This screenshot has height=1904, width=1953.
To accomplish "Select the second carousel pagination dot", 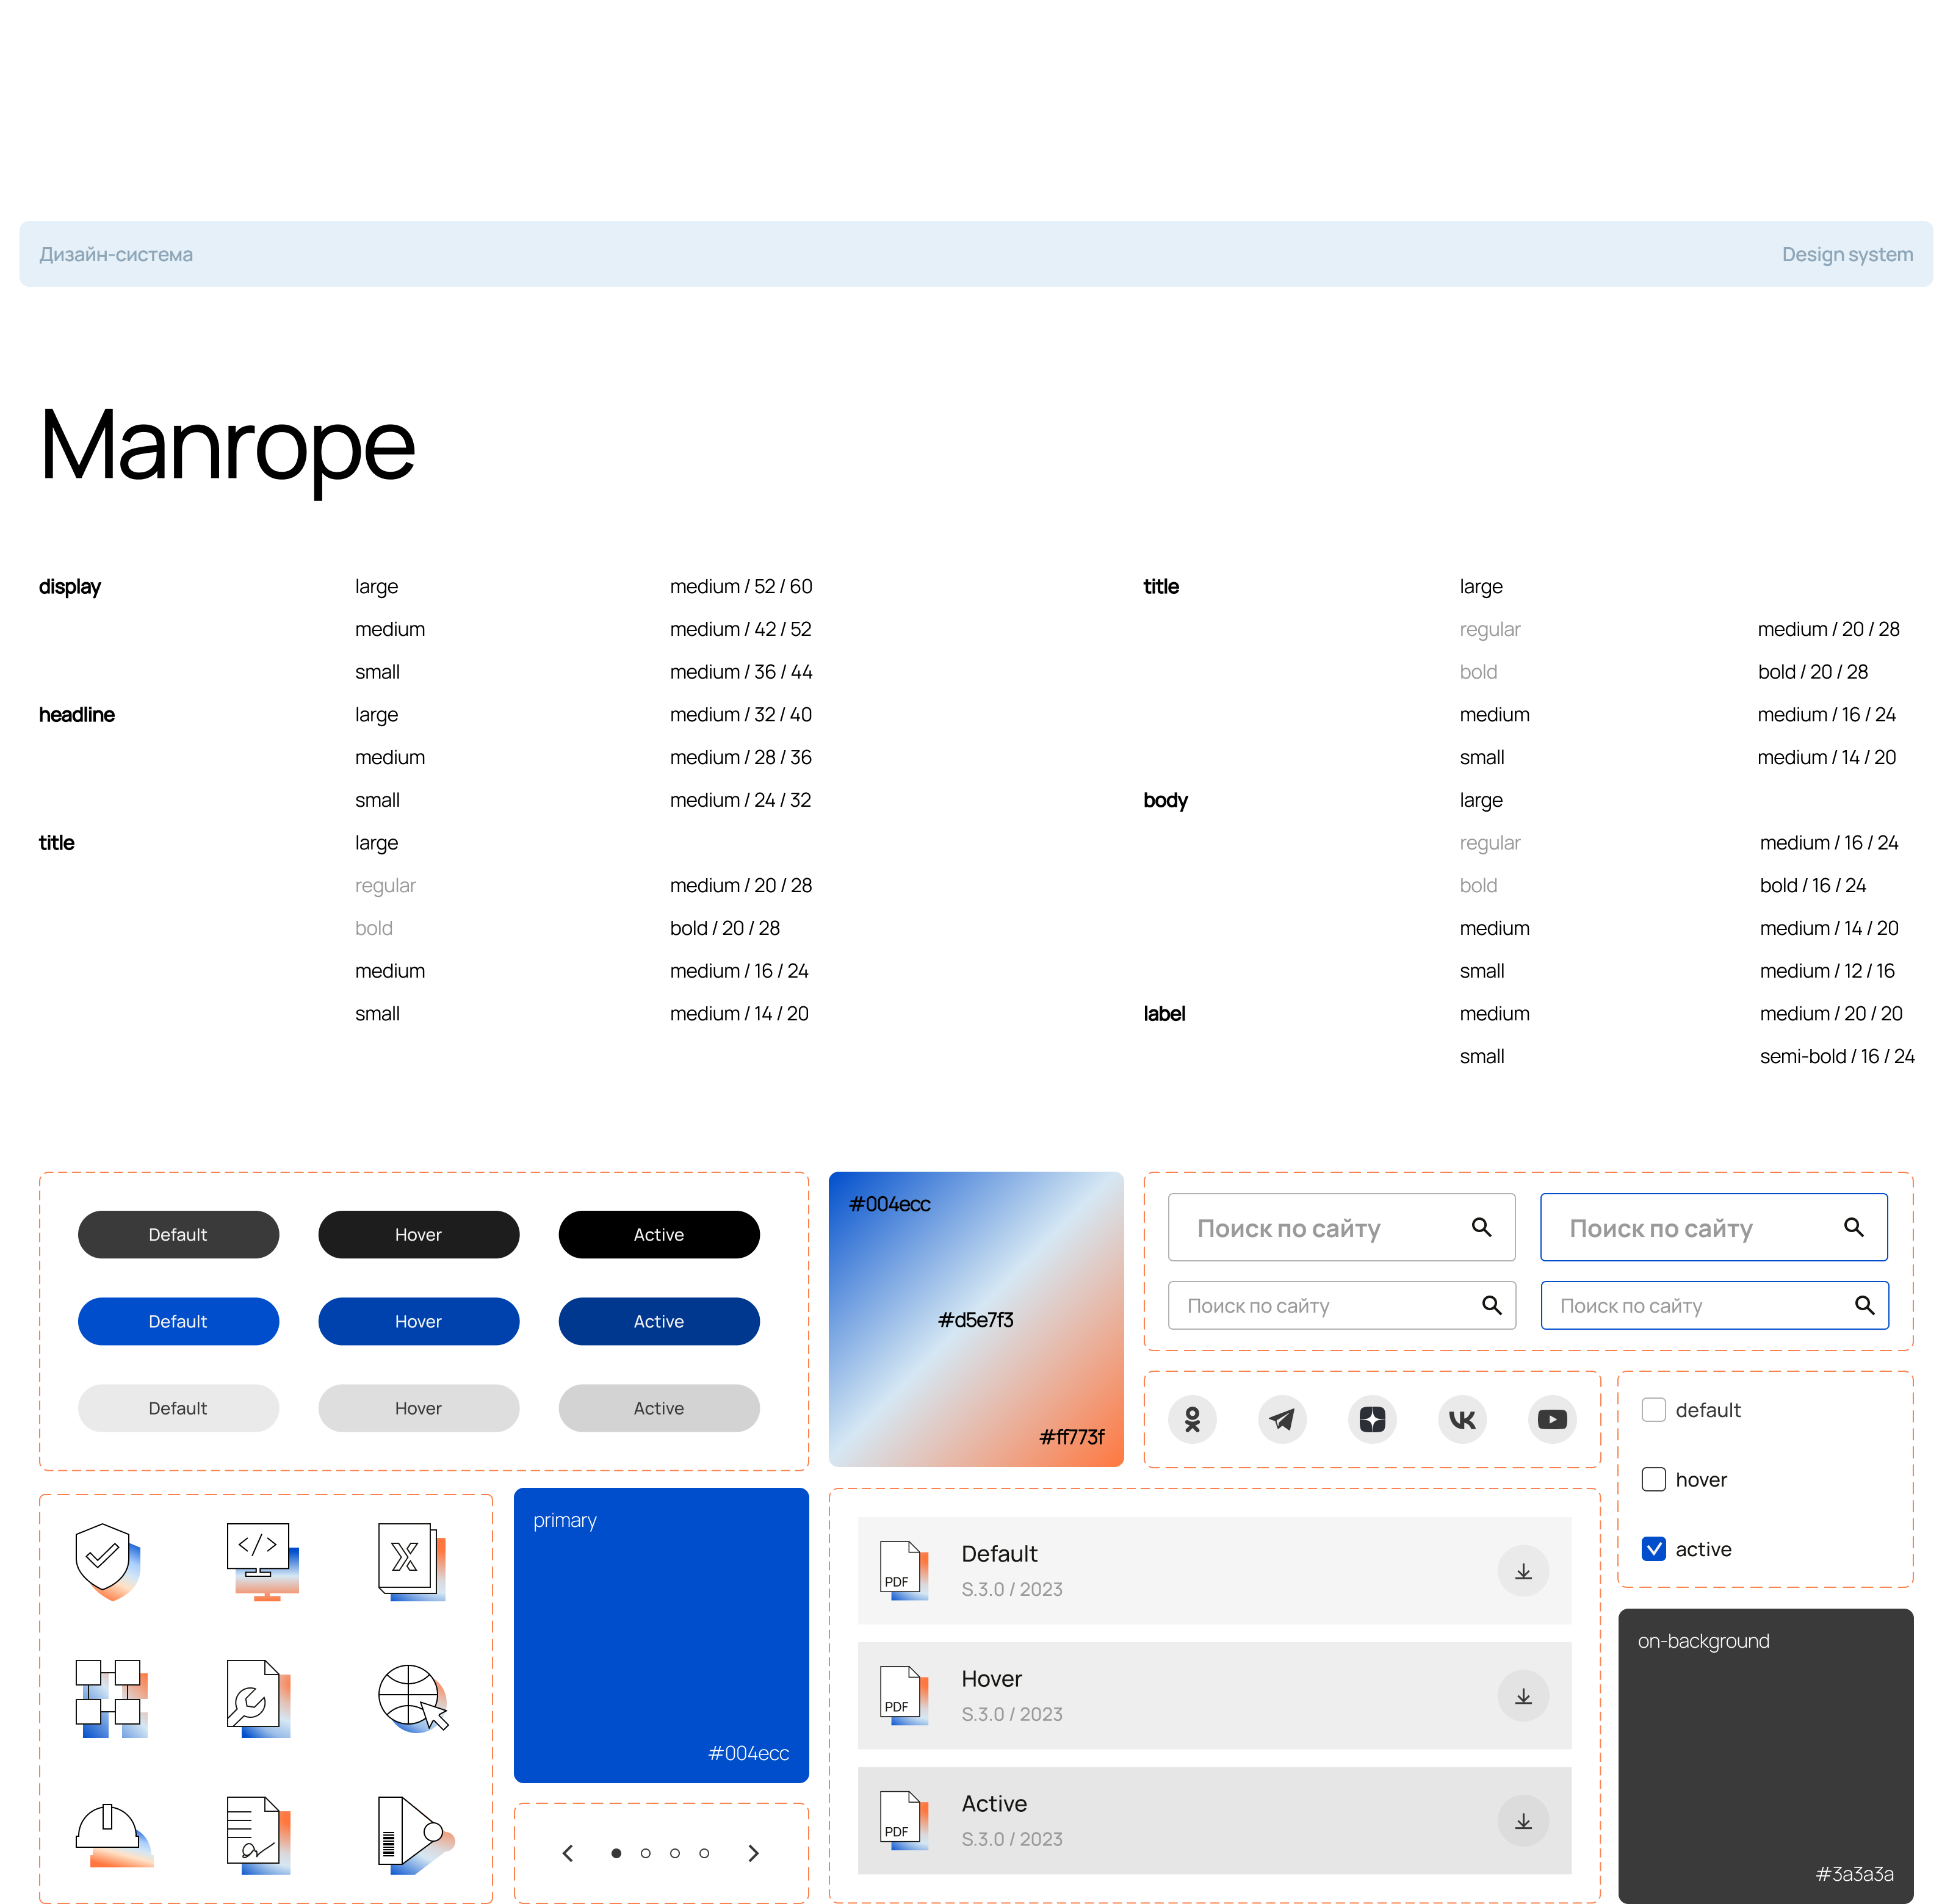I will point(646,1853).
